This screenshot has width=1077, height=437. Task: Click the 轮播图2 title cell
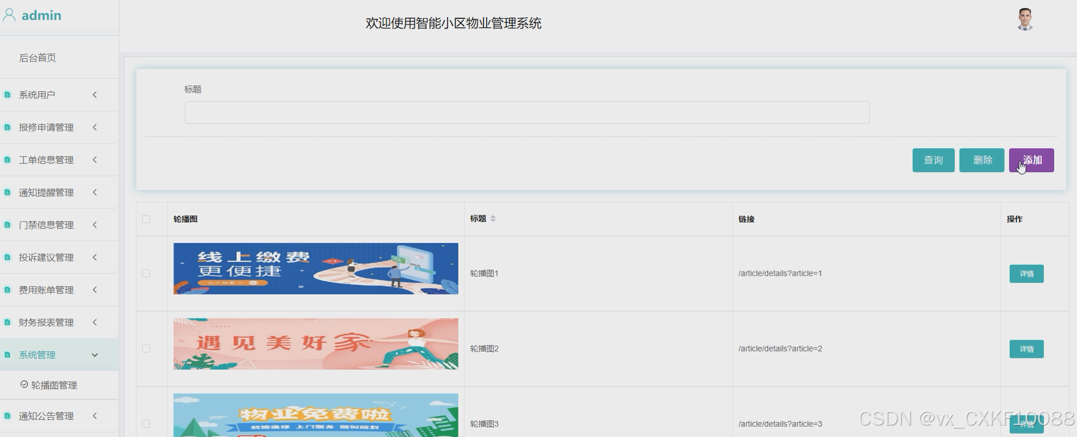484,349
